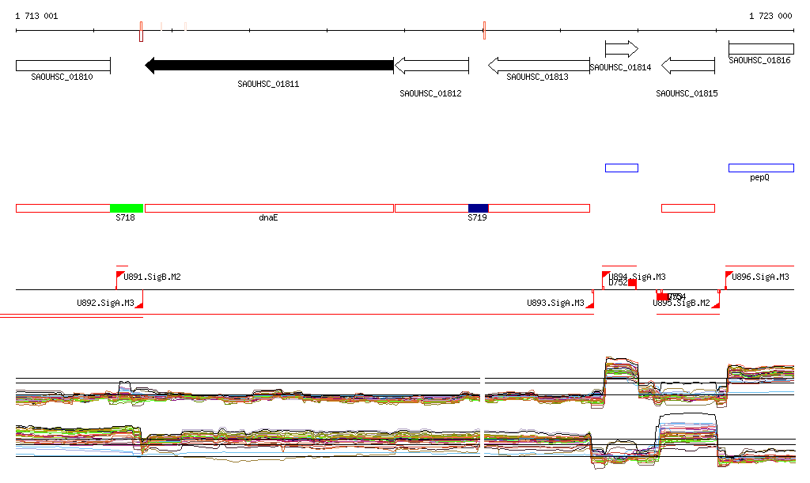Select the green S718 segment

tap(127, 209)
